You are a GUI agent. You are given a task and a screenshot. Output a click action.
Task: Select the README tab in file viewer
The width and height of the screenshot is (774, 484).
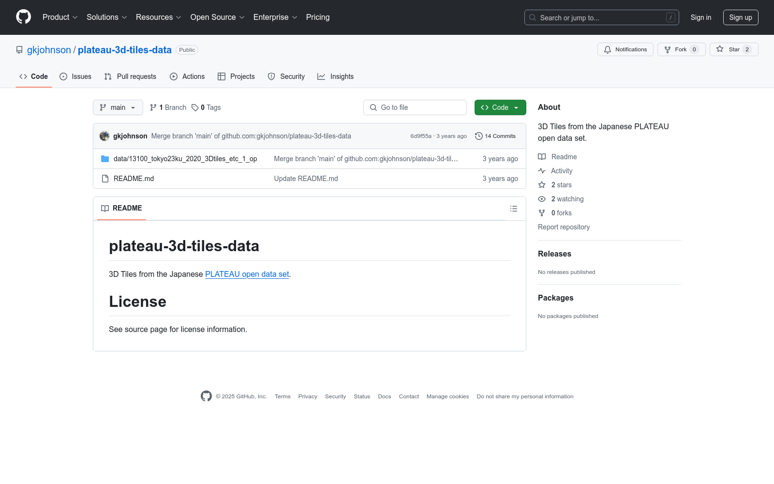tap(121, 209)
